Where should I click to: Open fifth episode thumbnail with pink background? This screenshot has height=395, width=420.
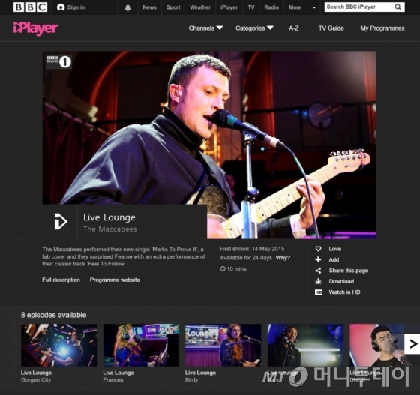(x=376, y=345)
